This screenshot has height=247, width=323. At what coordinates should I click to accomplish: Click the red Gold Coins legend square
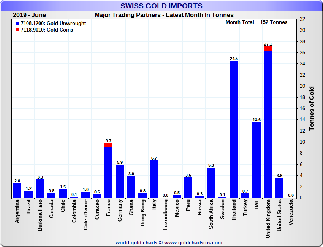(x=17, y=30)
